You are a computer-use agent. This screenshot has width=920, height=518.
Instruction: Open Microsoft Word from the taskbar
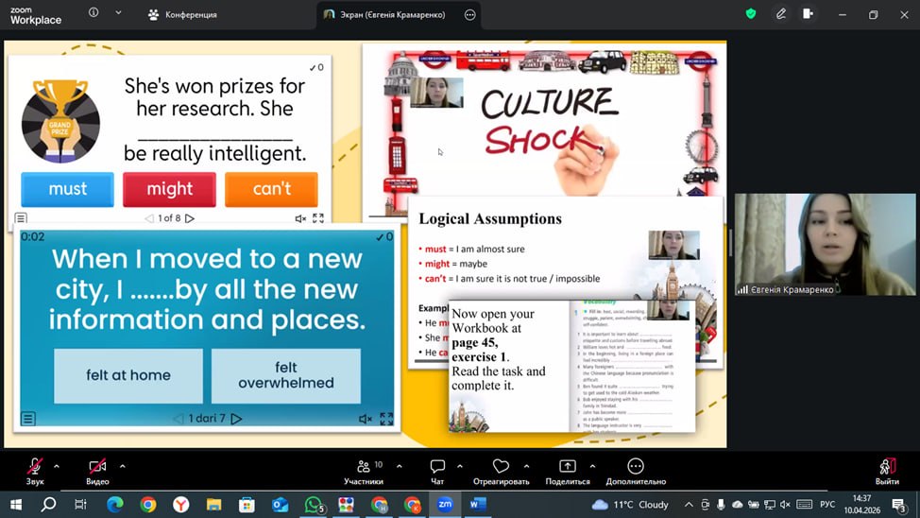(x=477, y=505)
